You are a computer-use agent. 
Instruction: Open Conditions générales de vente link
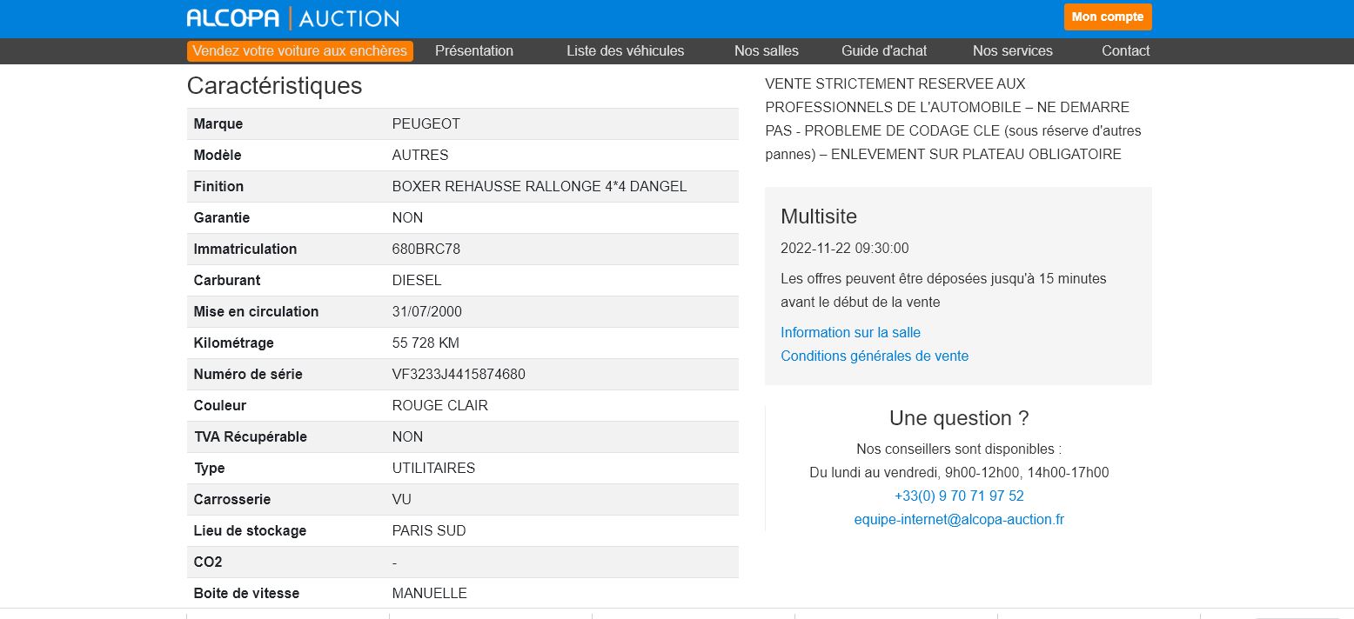tap(874, 356)
